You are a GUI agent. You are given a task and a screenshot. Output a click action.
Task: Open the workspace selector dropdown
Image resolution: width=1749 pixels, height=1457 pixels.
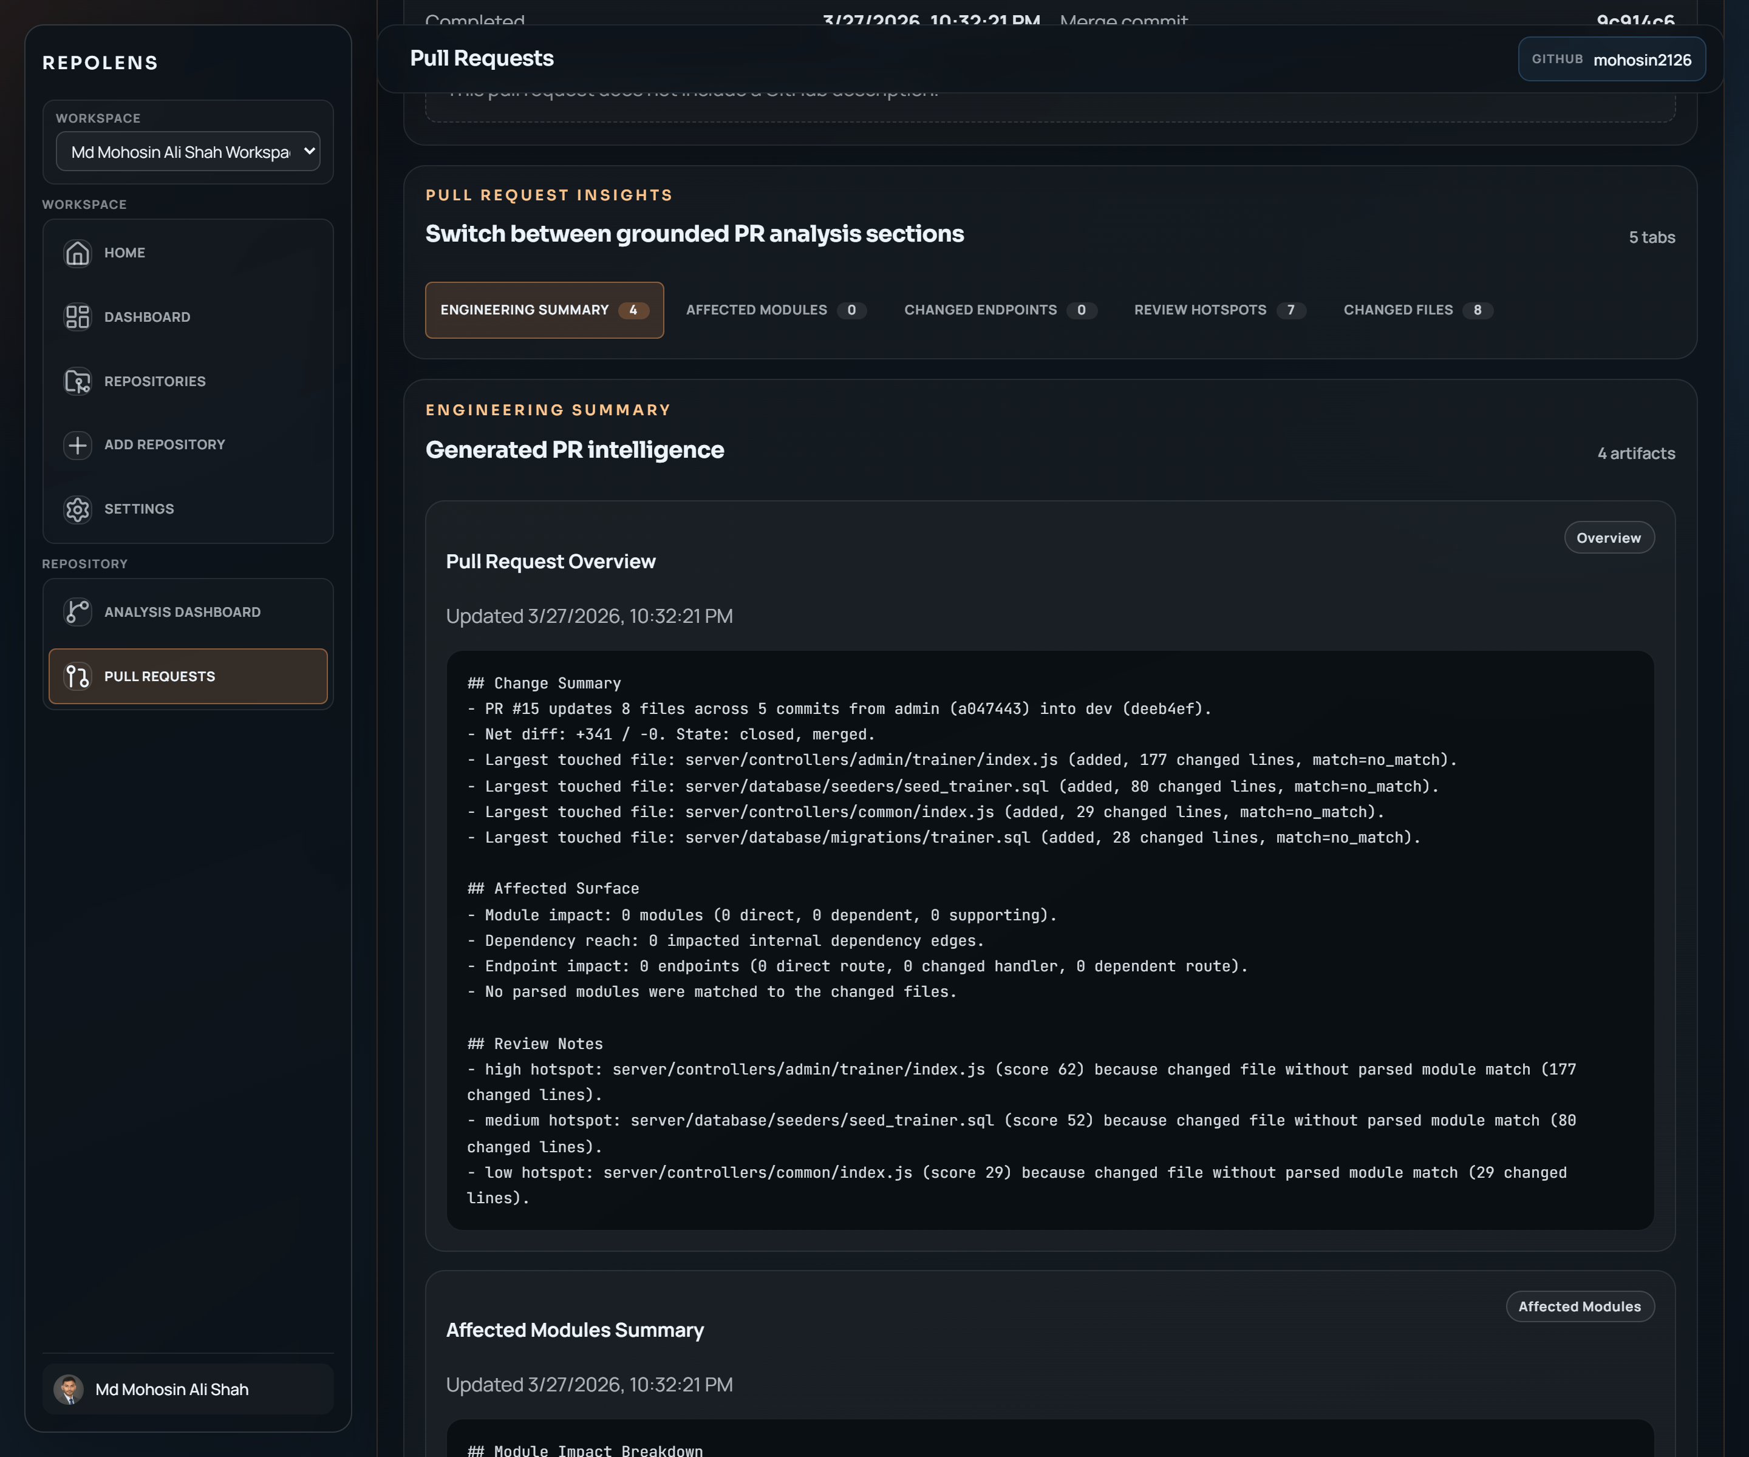(x=188, y=152)
